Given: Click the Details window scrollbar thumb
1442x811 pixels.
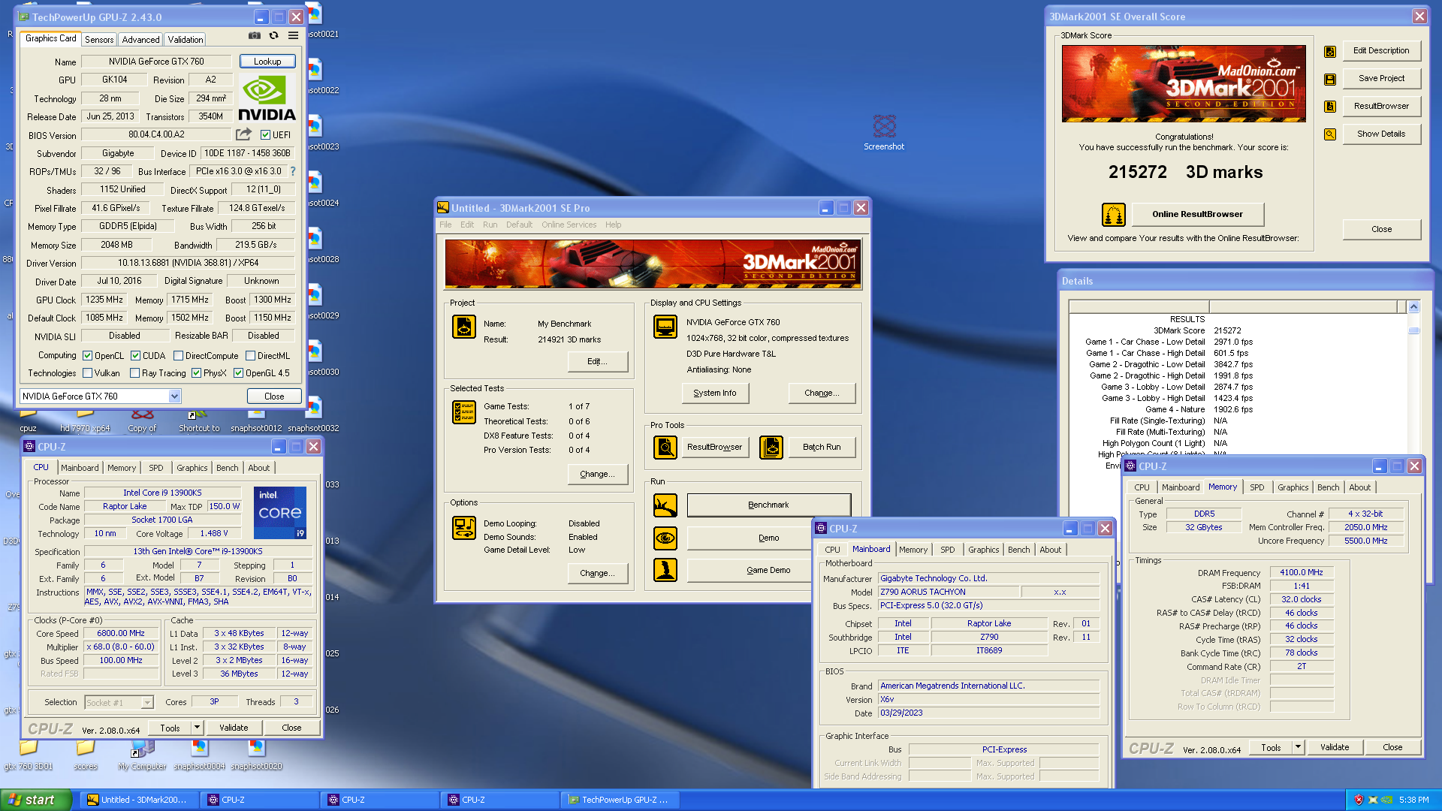Looking at the screenshot, I should (1413, 330).
